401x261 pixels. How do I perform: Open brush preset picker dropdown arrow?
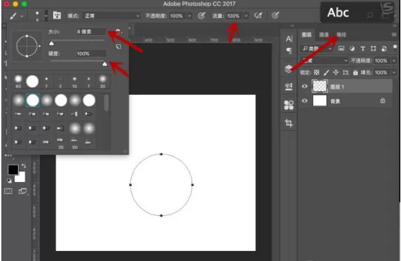pyautogui.click(x=46, y=16)
